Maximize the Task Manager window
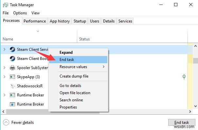 coord(176,5)
